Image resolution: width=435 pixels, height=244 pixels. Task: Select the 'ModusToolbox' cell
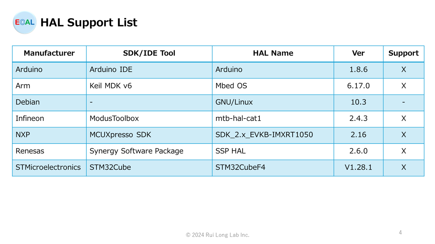(x=149, y=119)
